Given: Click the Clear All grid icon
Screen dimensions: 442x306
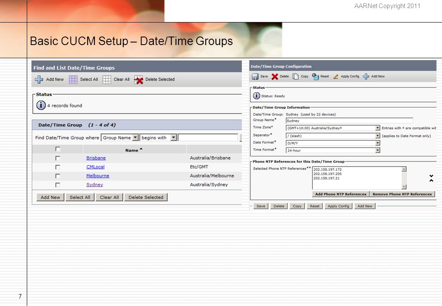Looking at the screenshot, I should tap(107, 79).
